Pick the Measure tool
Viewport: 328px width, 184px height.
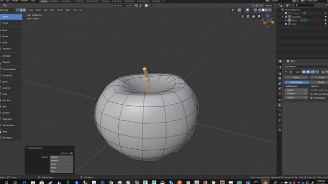[11, 62]
